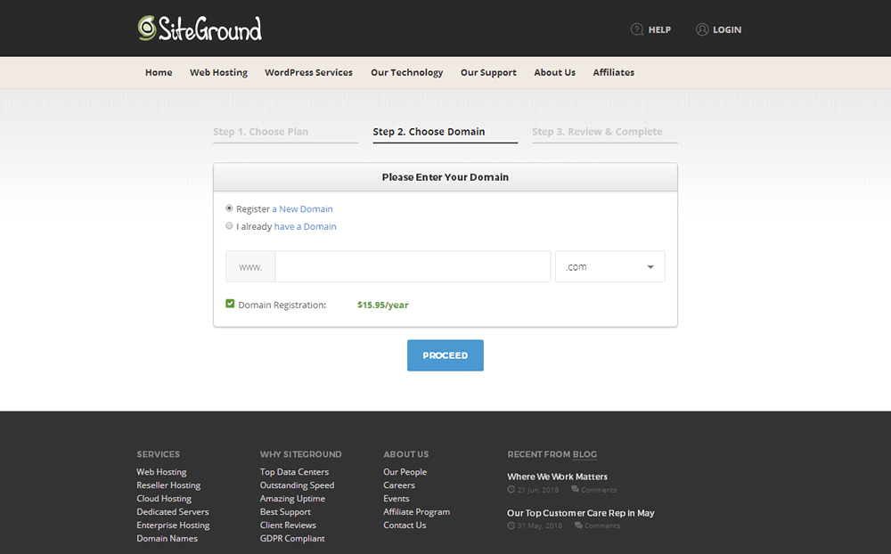Select the I already have a Domain radio button
This screenshot has width=891, height=554.
click(229, 225)
